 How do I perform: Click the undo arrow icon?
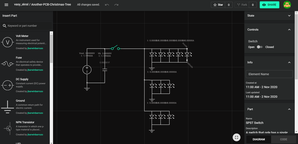pos(107,5)
